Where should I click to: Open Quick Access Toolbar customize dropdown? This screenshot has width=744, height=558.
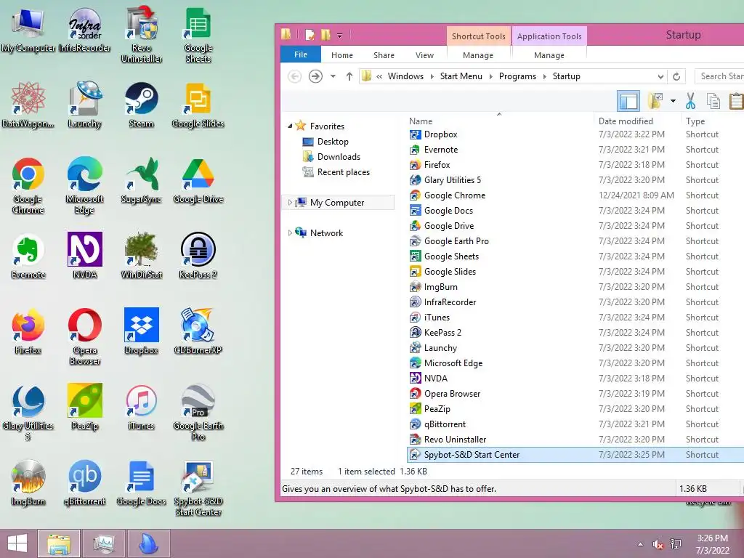[340, 35]
